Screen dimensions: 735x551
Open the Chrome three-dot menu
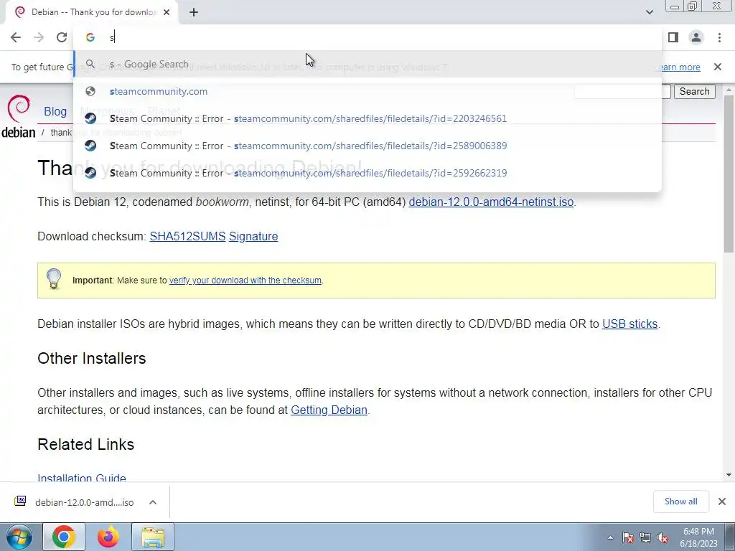(x=719, y=37)
